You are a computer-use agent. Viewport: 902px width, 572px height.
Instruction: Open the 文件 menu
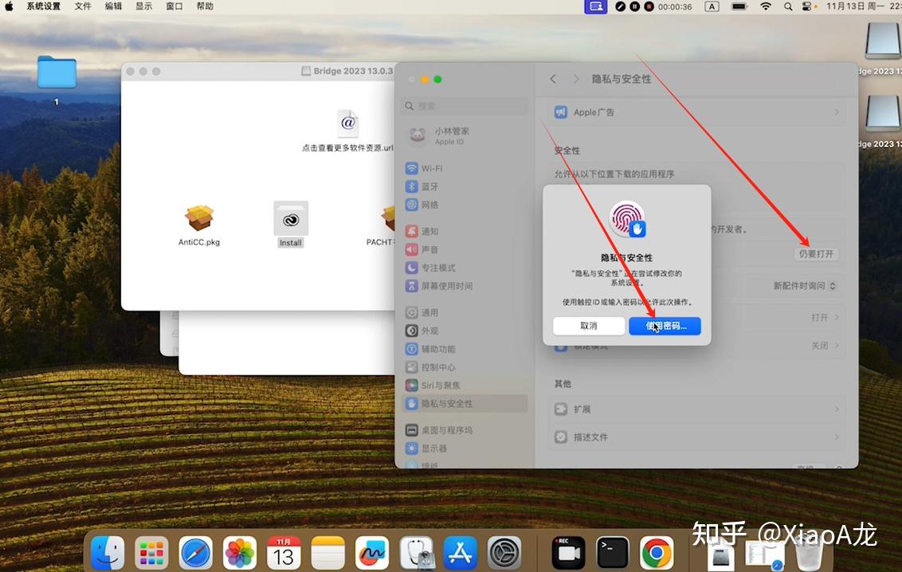pyautogui.click(x=82, y=6)
